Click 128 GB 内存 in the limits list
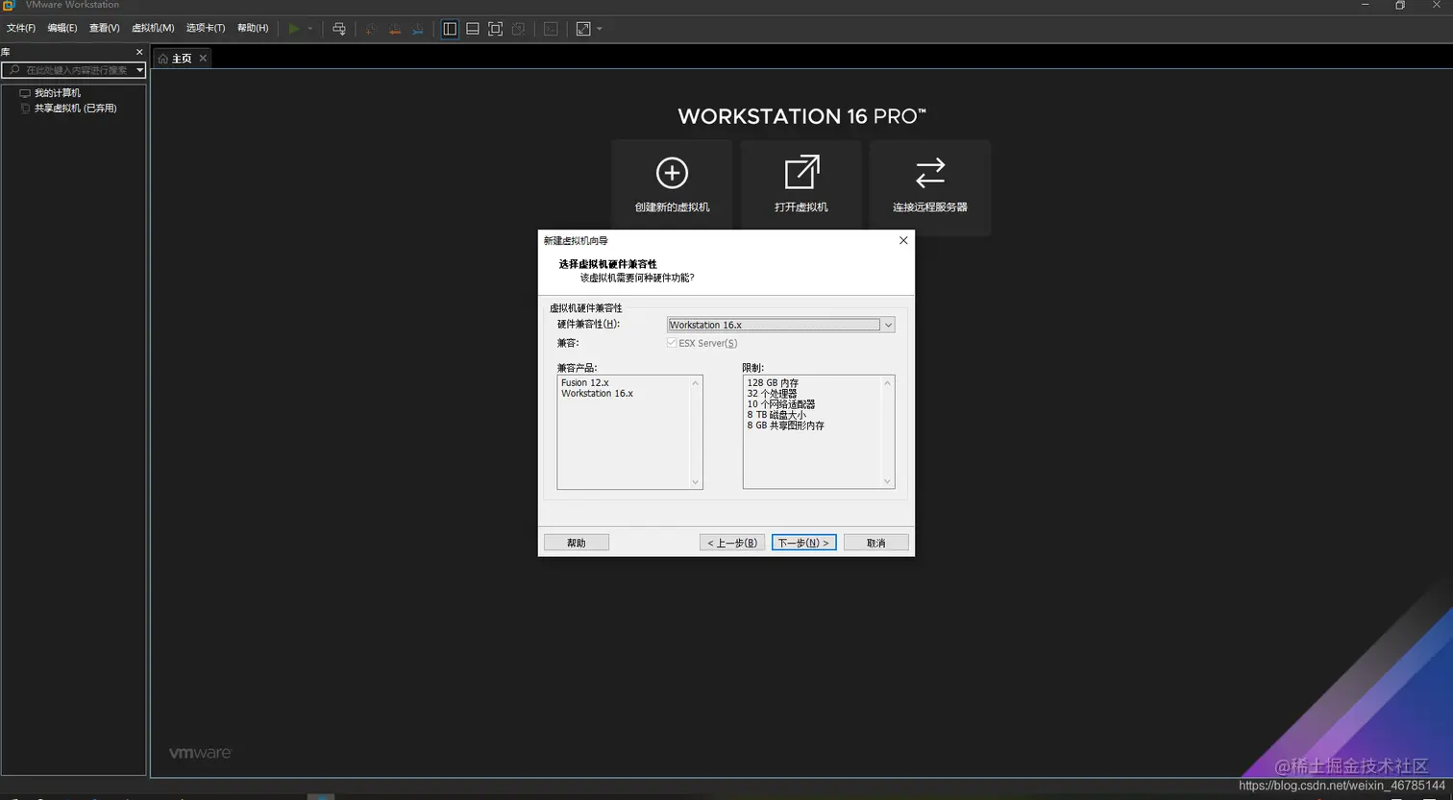Image resolution: width=1453 pixels, height=800 pixels. (x=773, y=382)
